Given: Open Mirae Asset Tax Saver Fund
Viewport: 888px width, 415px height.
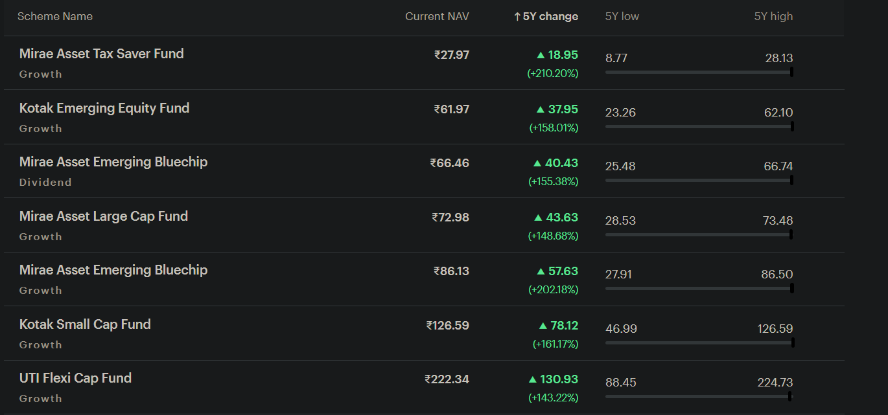Looking at the screenshot, I should click(102, 54).
